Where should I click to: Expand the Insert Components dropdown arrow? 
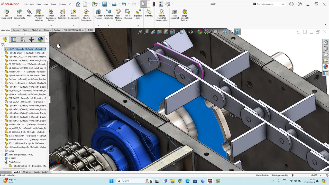(x=19, y=26)
